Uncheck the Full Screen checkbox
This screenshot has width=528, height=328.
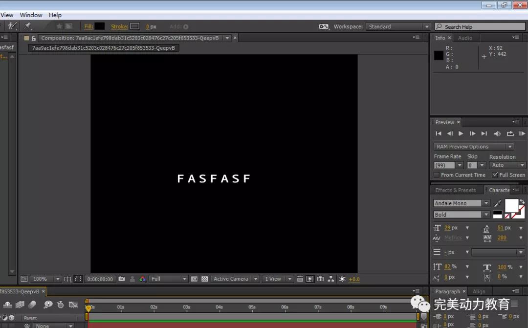click(495, 175)
